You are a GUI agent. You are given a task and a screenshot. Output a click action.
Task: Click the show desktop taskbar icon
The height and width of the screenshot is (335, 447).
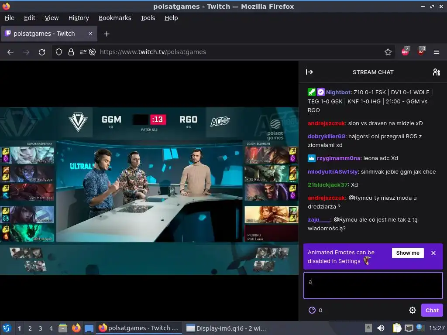[89, 328]
